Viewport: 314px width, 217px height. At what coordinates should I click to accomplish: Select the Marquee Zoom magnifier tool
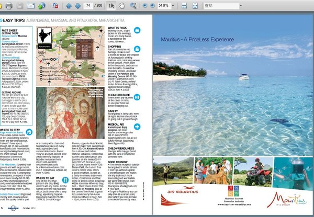[133, 6]
